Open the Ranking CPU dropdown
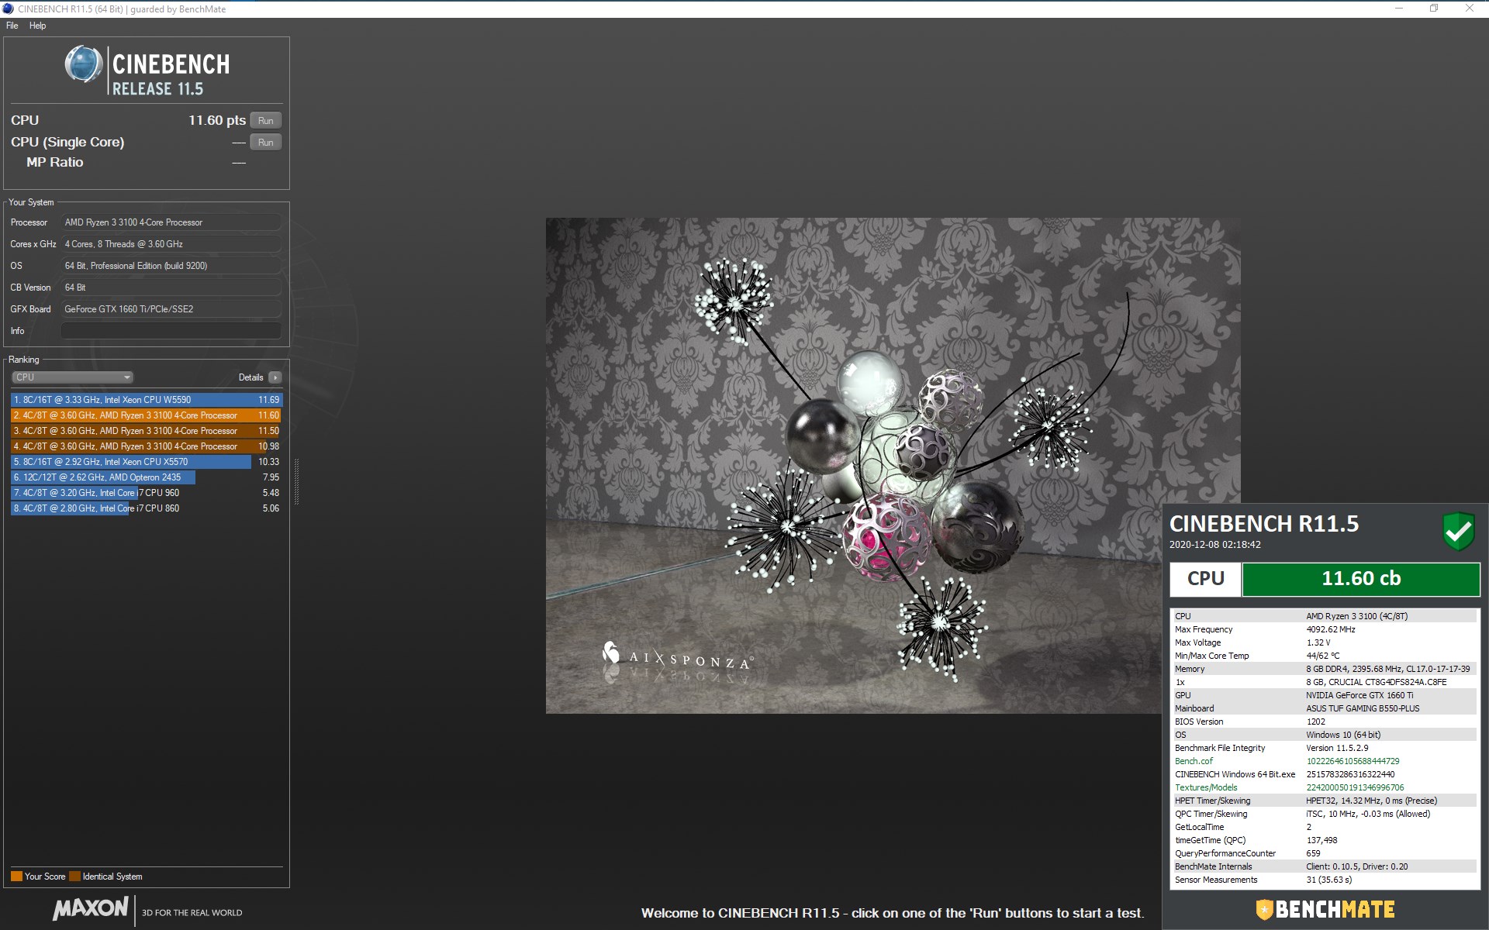This screenshot has width=1489, height=930. pyautogui.click(x=72, y=377)
